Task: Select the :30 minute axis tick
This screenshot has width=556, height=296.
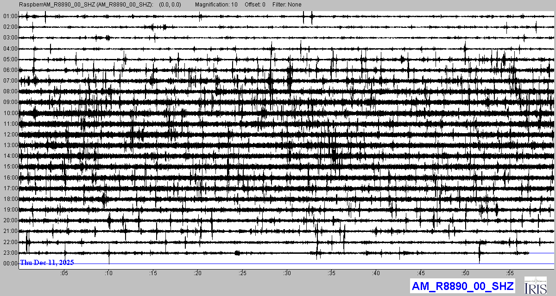Action: click(x=287, y=273)
